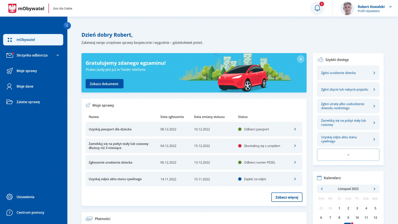
Task: Close the driving license congratulation banner
Action: [300, 59]
